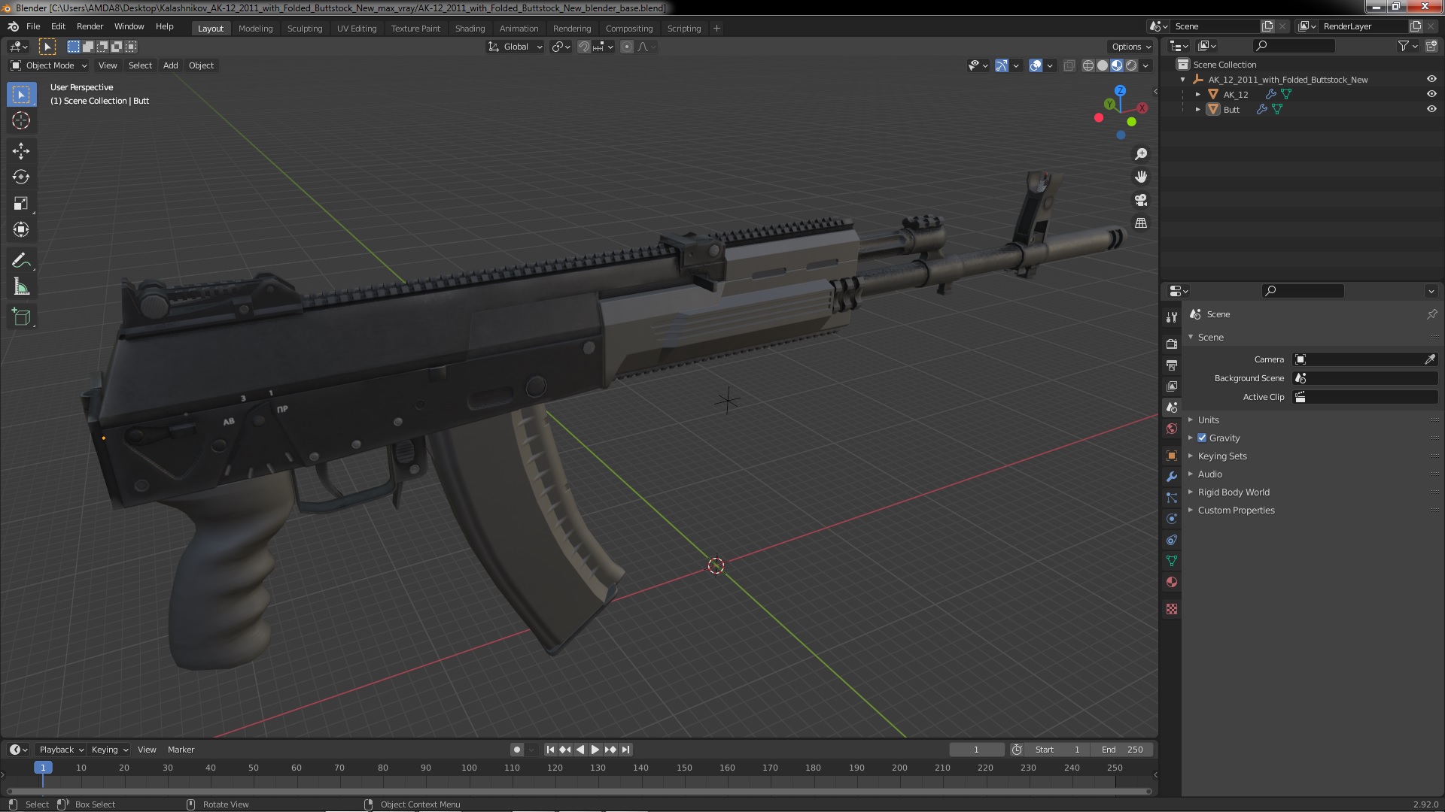This screenshot has height=812, width=1445.
Task: Toggle proportional editing
Action: point(626,47)
